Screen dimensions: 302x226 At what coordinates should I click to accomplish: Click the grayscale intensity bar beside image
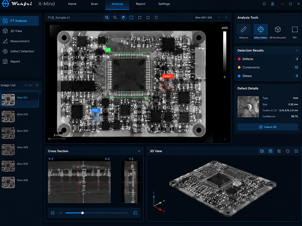pos(225,52)
